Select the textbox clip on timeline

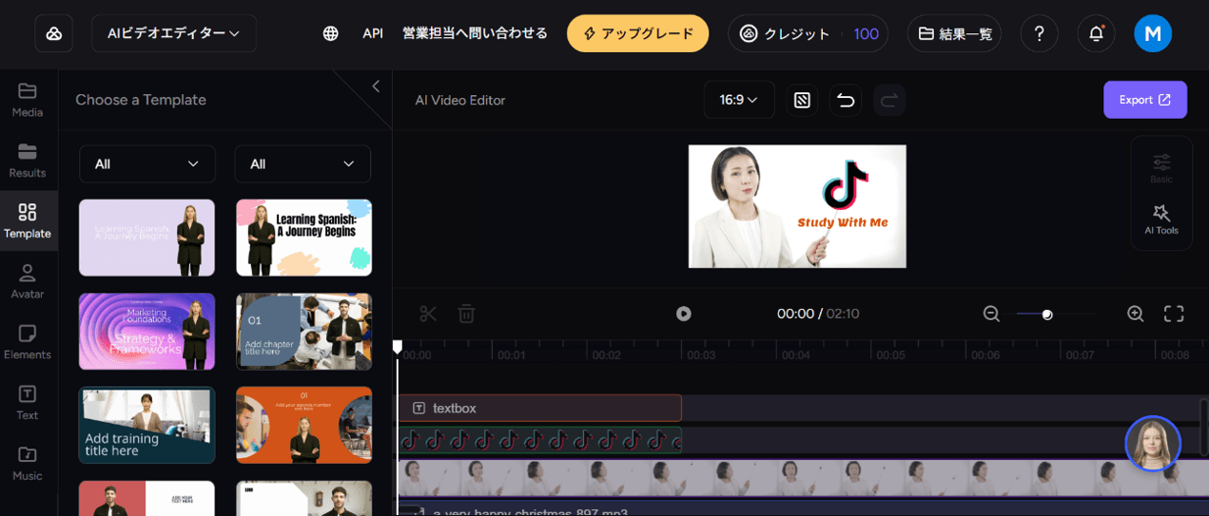point(539,408)
